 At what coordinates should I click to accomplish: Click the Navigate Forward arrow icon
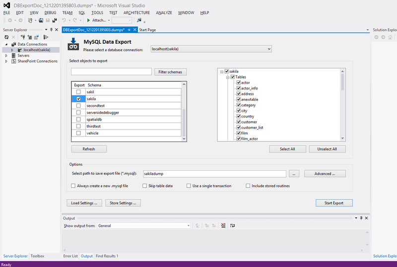coord(20,20)
